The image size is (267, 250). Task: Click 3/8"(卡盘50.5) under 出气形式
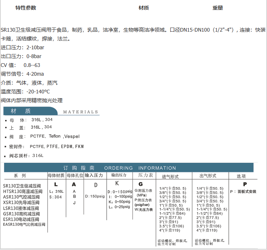coord(210,193)
